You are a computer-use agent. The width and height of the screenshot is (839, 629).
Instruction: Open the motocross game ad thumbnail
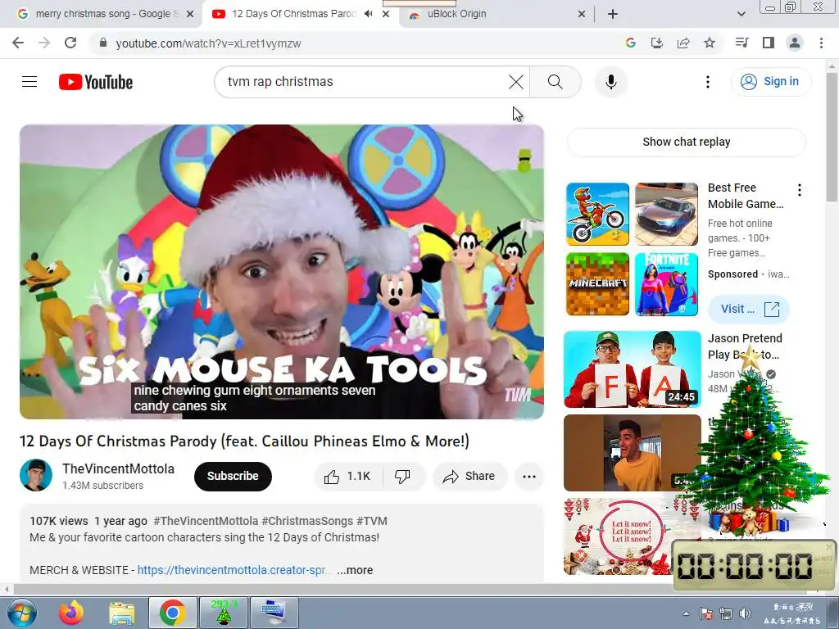(597, 214)
